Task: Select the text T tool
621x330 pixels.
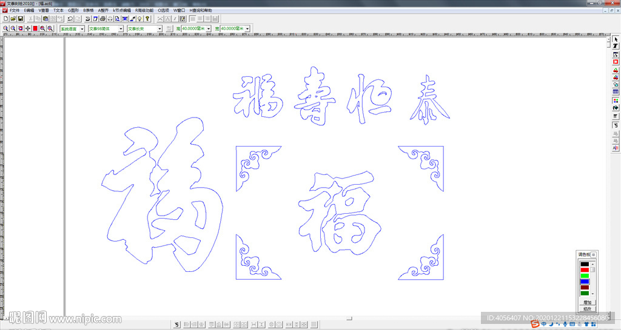Action: (x=616, y=46)
